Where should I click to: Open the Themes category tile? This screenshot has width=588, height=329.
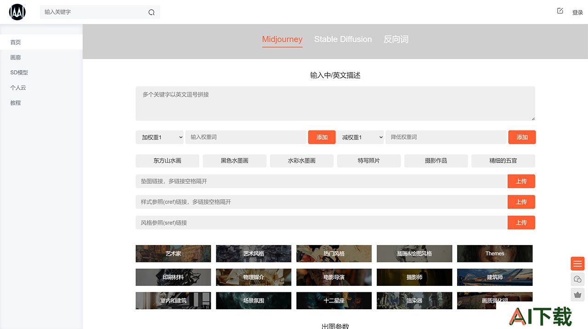pos(495,253)
